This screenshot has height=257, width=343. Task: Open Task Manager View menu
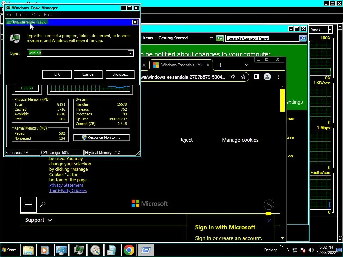coord(36,15)
